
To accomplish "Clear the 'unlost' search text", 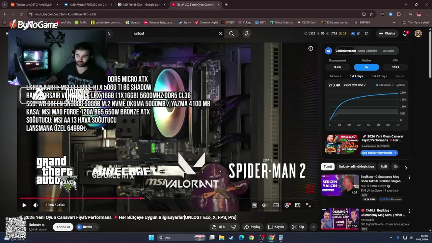I will coord(221,33).
